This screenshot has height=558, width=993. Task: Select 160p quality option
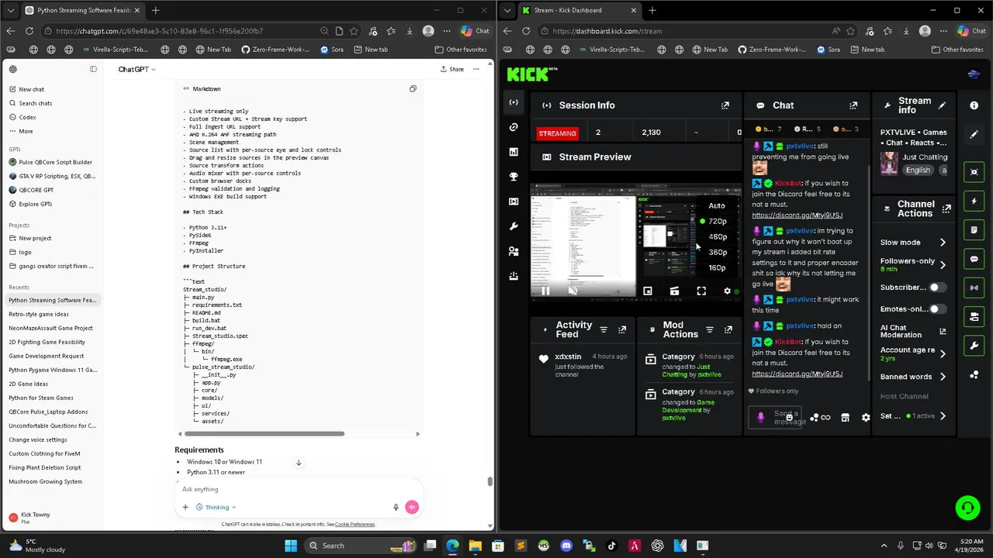click(717, 267)
